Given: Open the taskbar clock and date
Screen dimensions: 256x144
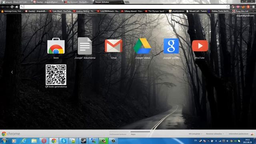Looking at the screenshot, I should pos(247,141).
